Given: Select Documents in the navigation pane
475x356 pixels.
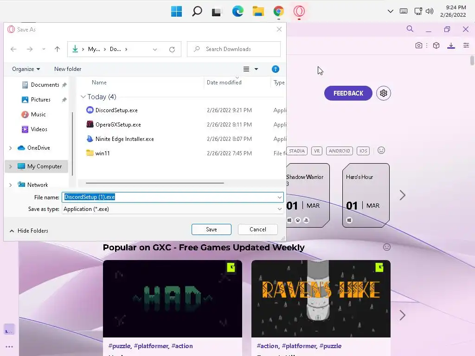Looking at the screenshot, I should coord(45,85).
